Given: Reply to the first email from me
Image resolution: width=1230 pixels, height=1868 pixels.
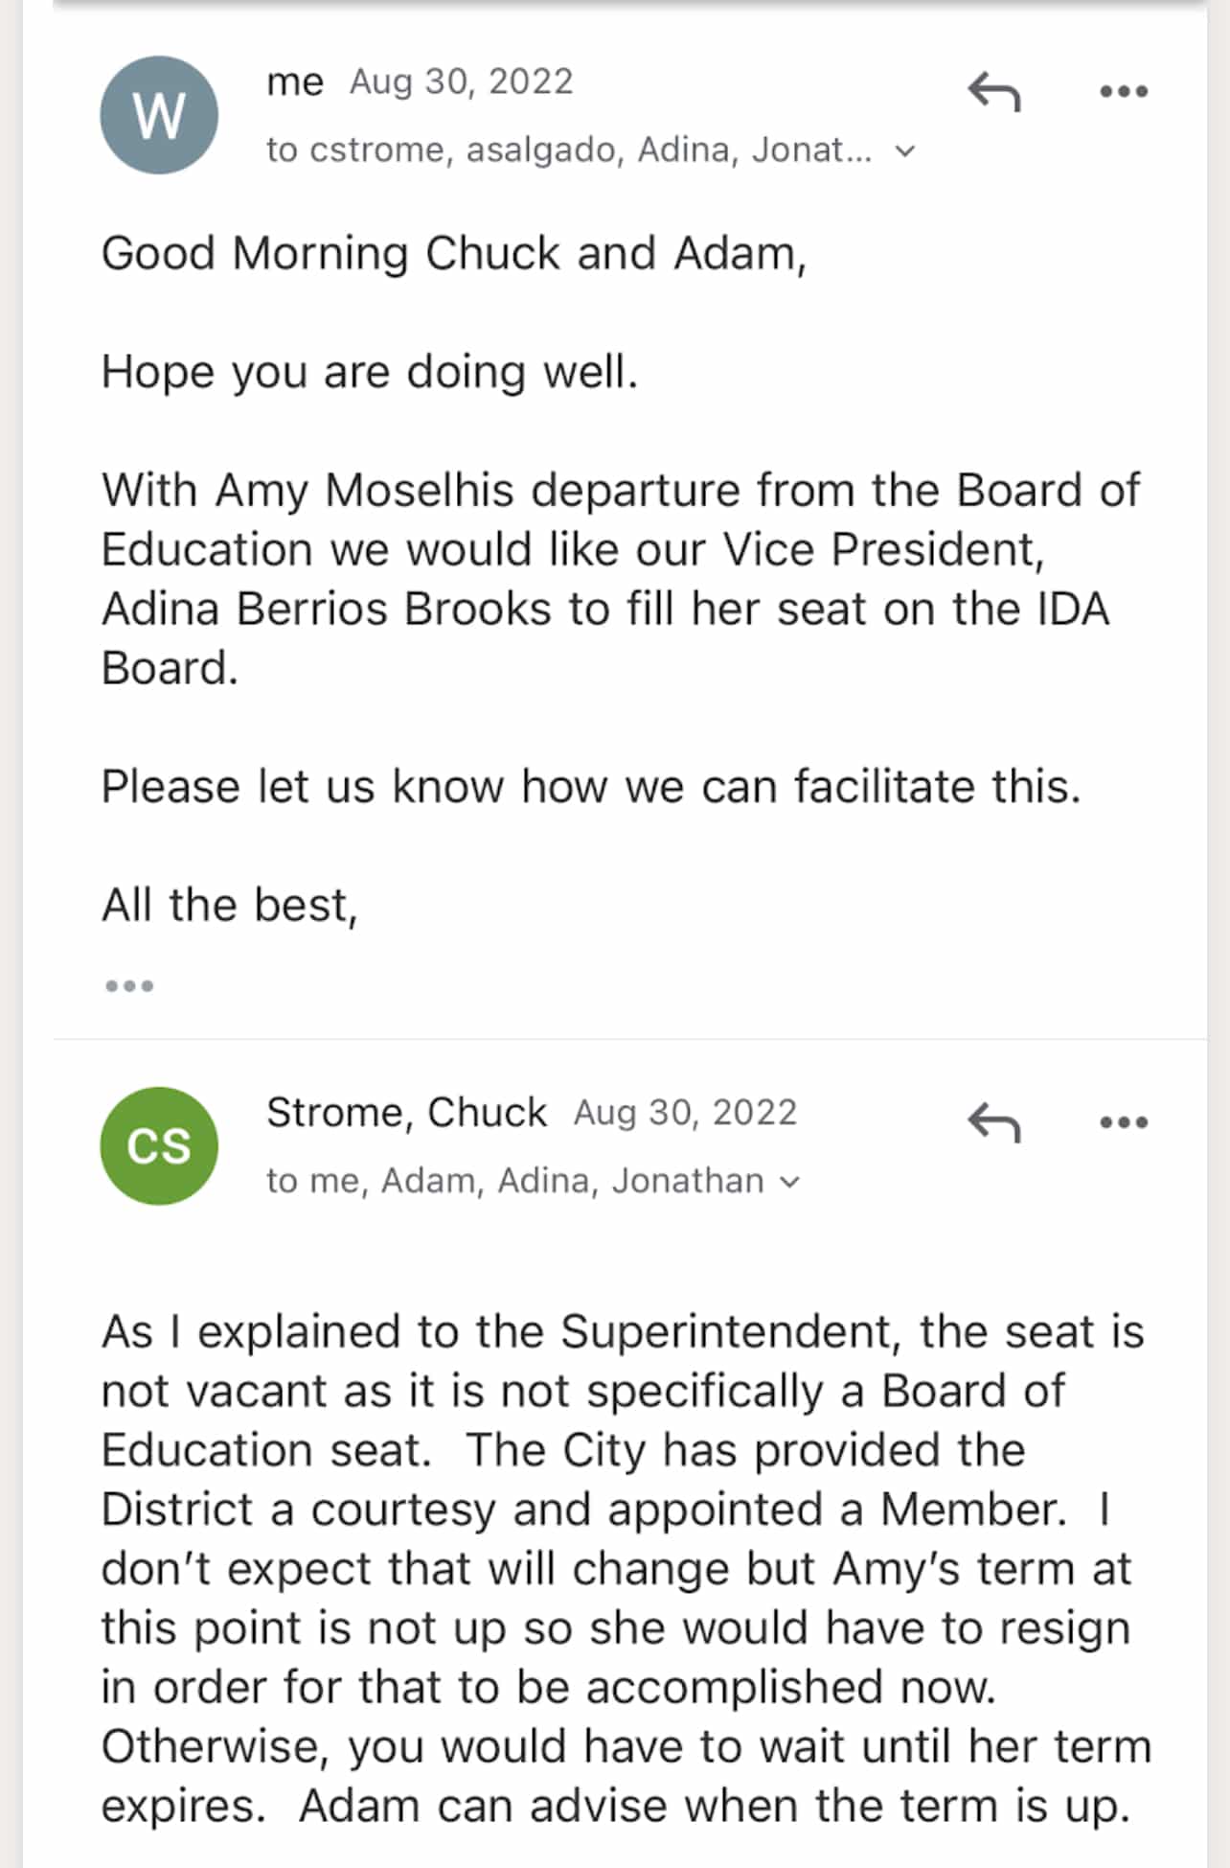Looking at the screenshot, I should click(x=993, y=93).
